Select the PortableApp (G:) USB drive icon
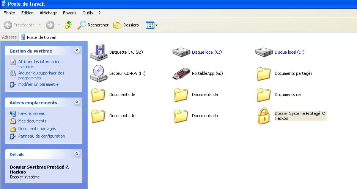Viewport: 357px width, 189px height. coord(181,73)
